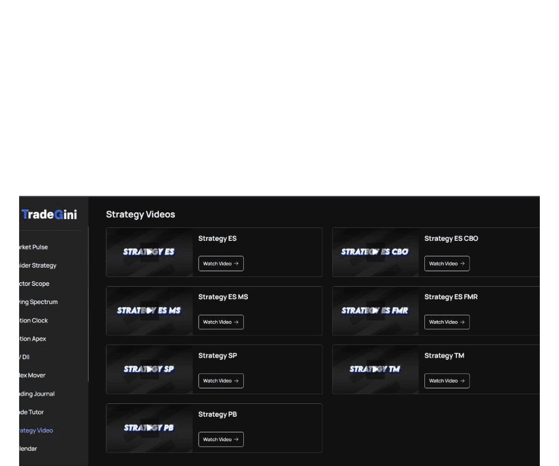Click Watch Video for Strategy ES CBO

[447, 264]
